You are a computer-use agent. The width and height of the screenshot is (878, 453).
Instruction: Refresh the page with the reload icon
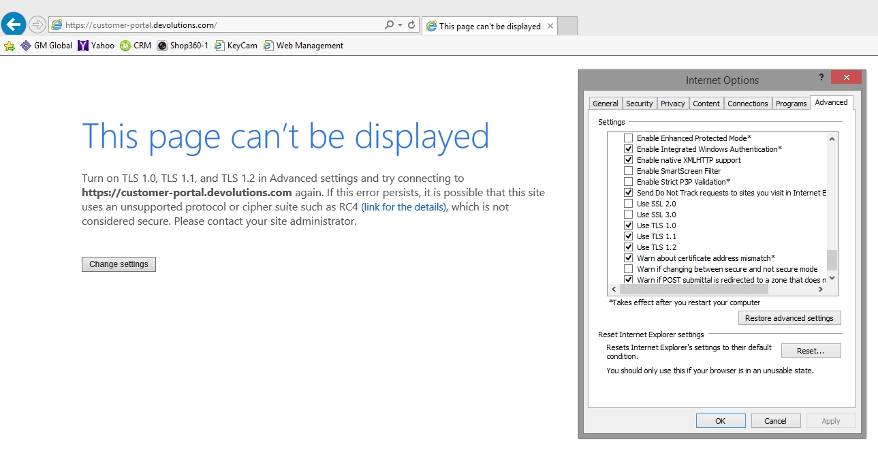click(x=411, y=25)
